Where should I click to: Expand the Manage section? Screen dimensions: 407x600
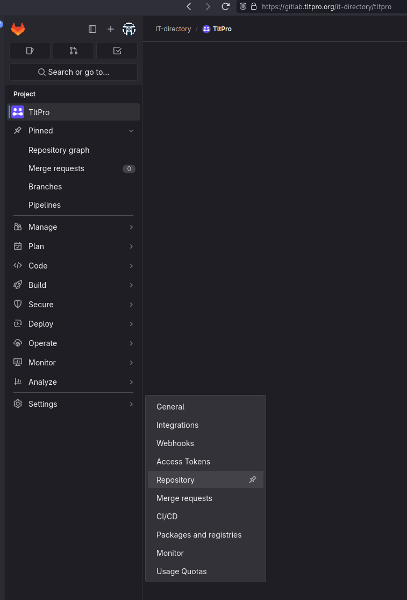(73, 227)
